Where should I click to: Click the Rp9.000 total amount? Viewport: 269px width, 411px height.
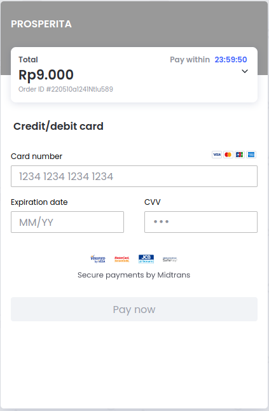pos(46,75)
